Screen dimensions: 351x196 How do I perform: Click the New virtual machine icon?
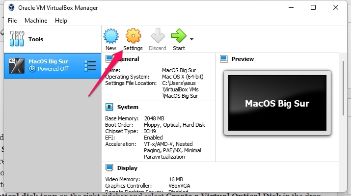click(x=111, y=36)
